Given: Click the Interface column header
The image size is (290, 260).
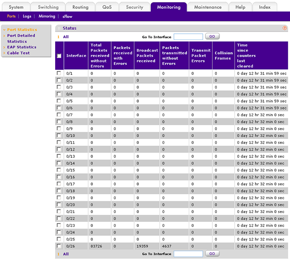Looking at the screenshot, I should (x=76, y=56).
